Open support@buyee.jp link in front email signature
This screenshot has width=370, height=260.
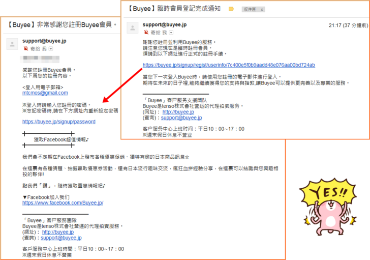click(x=181, y=118)
